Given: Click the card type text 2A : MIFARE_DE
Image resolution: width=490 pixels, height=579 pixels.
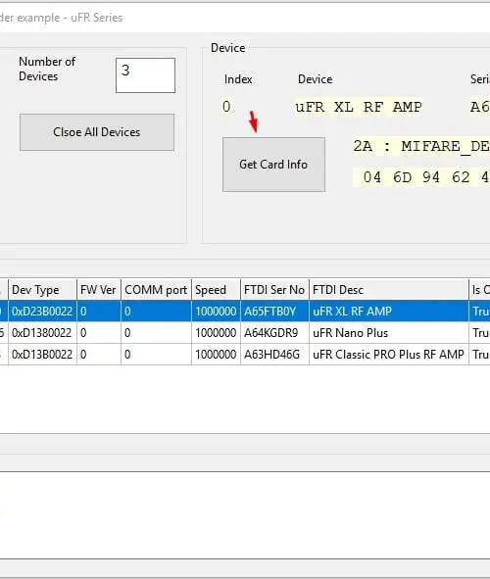Looking at the screenshot, I should tap(421, 147).
